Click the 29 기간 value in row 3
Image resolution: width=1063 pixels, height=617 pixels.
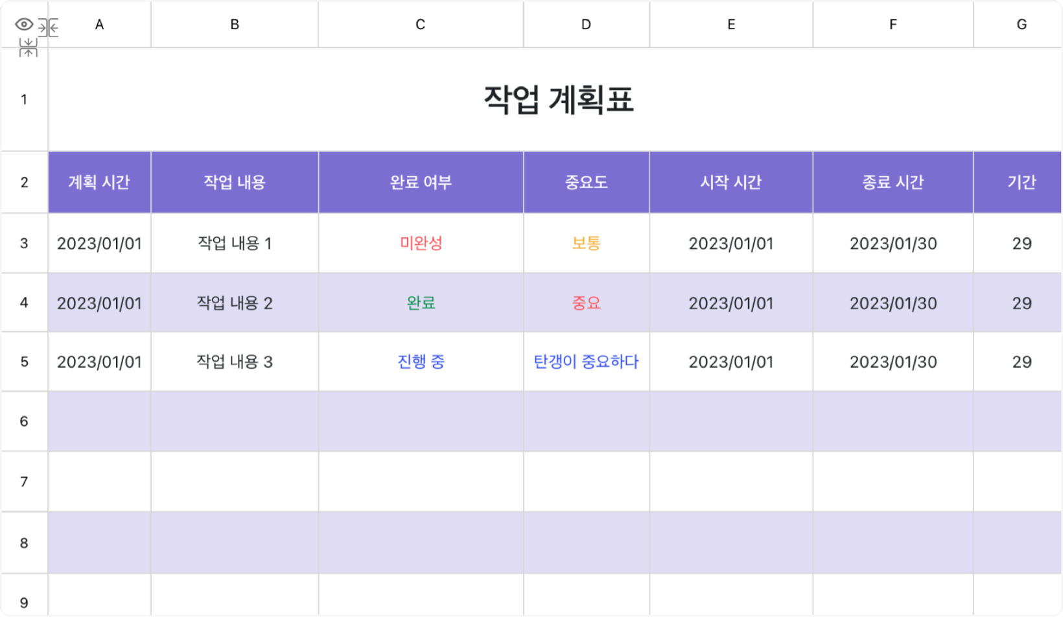(1022, 243)
